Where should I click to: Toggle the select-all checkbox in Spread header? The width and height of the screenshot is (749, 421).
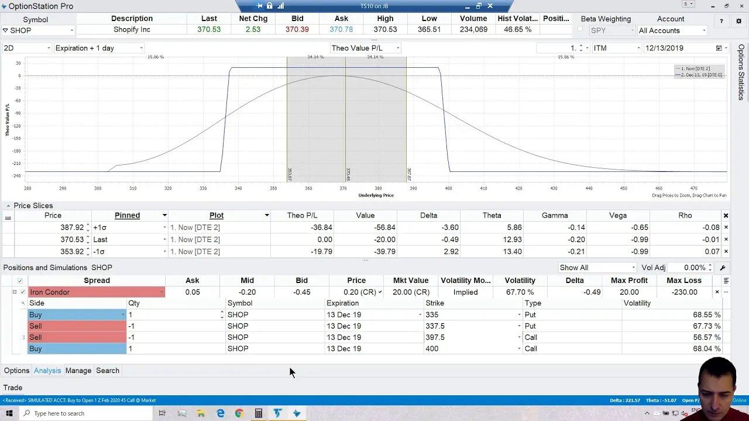click(20, 281)
